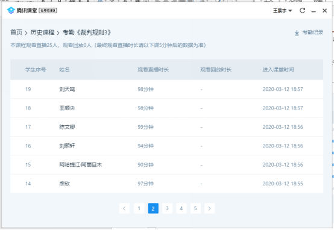Screen dimensions: 334x230
Task: Select student name 王顺央
Action: [x=67, y=108]
